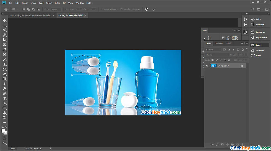Select the Frame tool
271x151 pixels.
pos(4,45)
